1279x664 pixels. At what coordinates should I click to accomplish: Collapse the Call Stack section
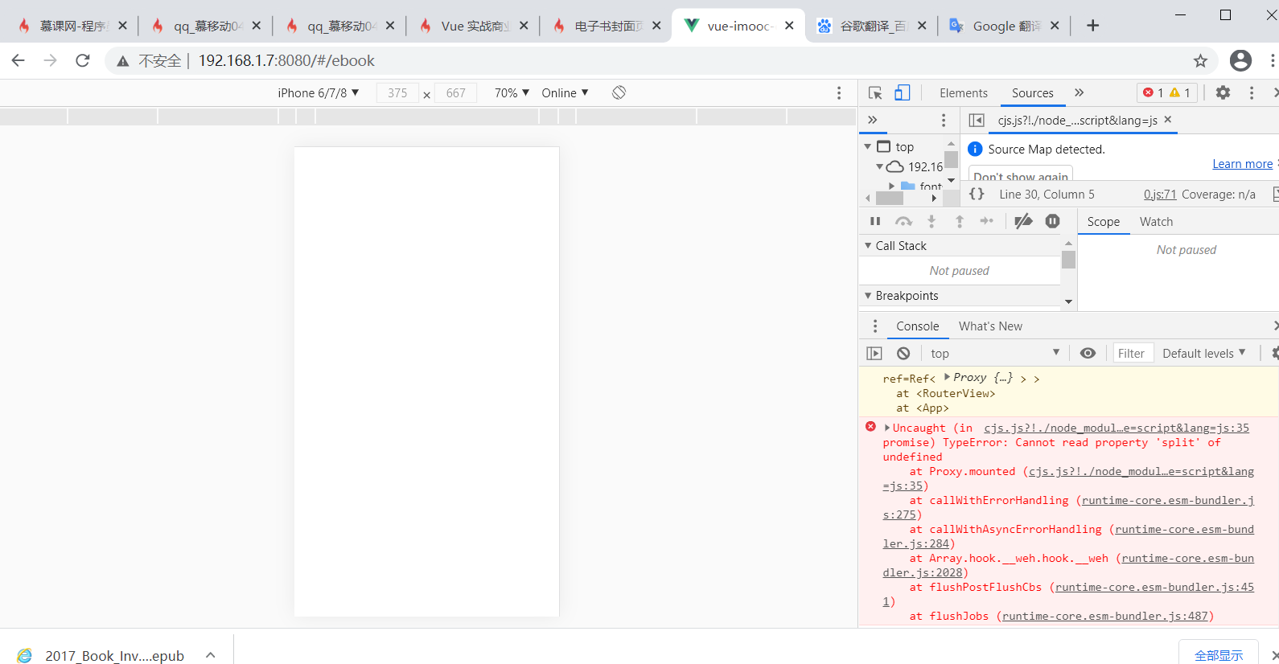868,245
